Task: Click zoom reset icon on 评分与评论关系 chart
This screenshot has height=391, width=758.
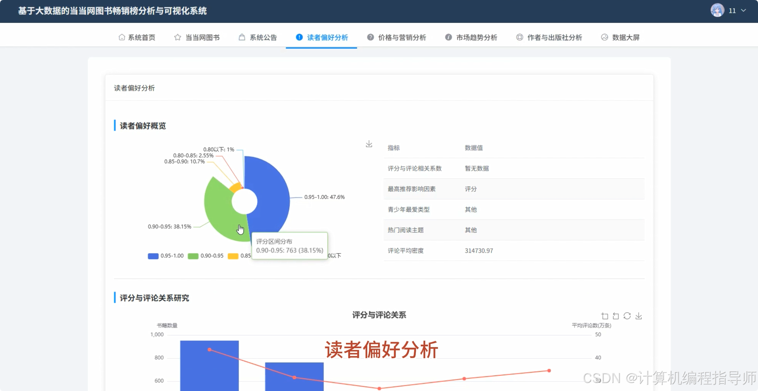Action: (x=616, y=316)
